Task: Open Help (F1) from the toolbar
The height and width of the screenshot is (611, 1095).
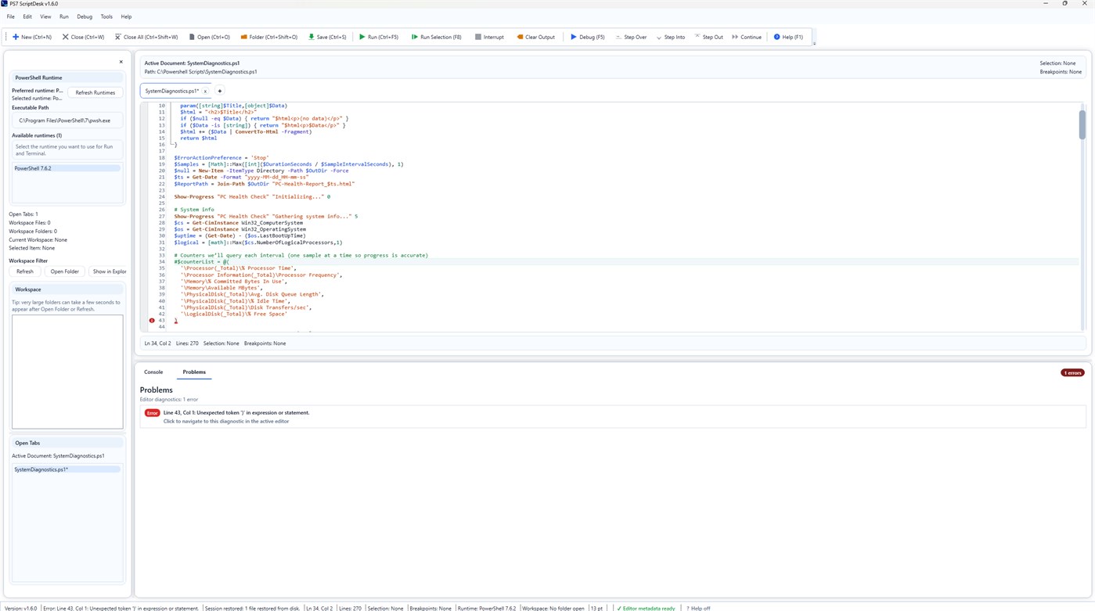Action: (x=788, y=37)
